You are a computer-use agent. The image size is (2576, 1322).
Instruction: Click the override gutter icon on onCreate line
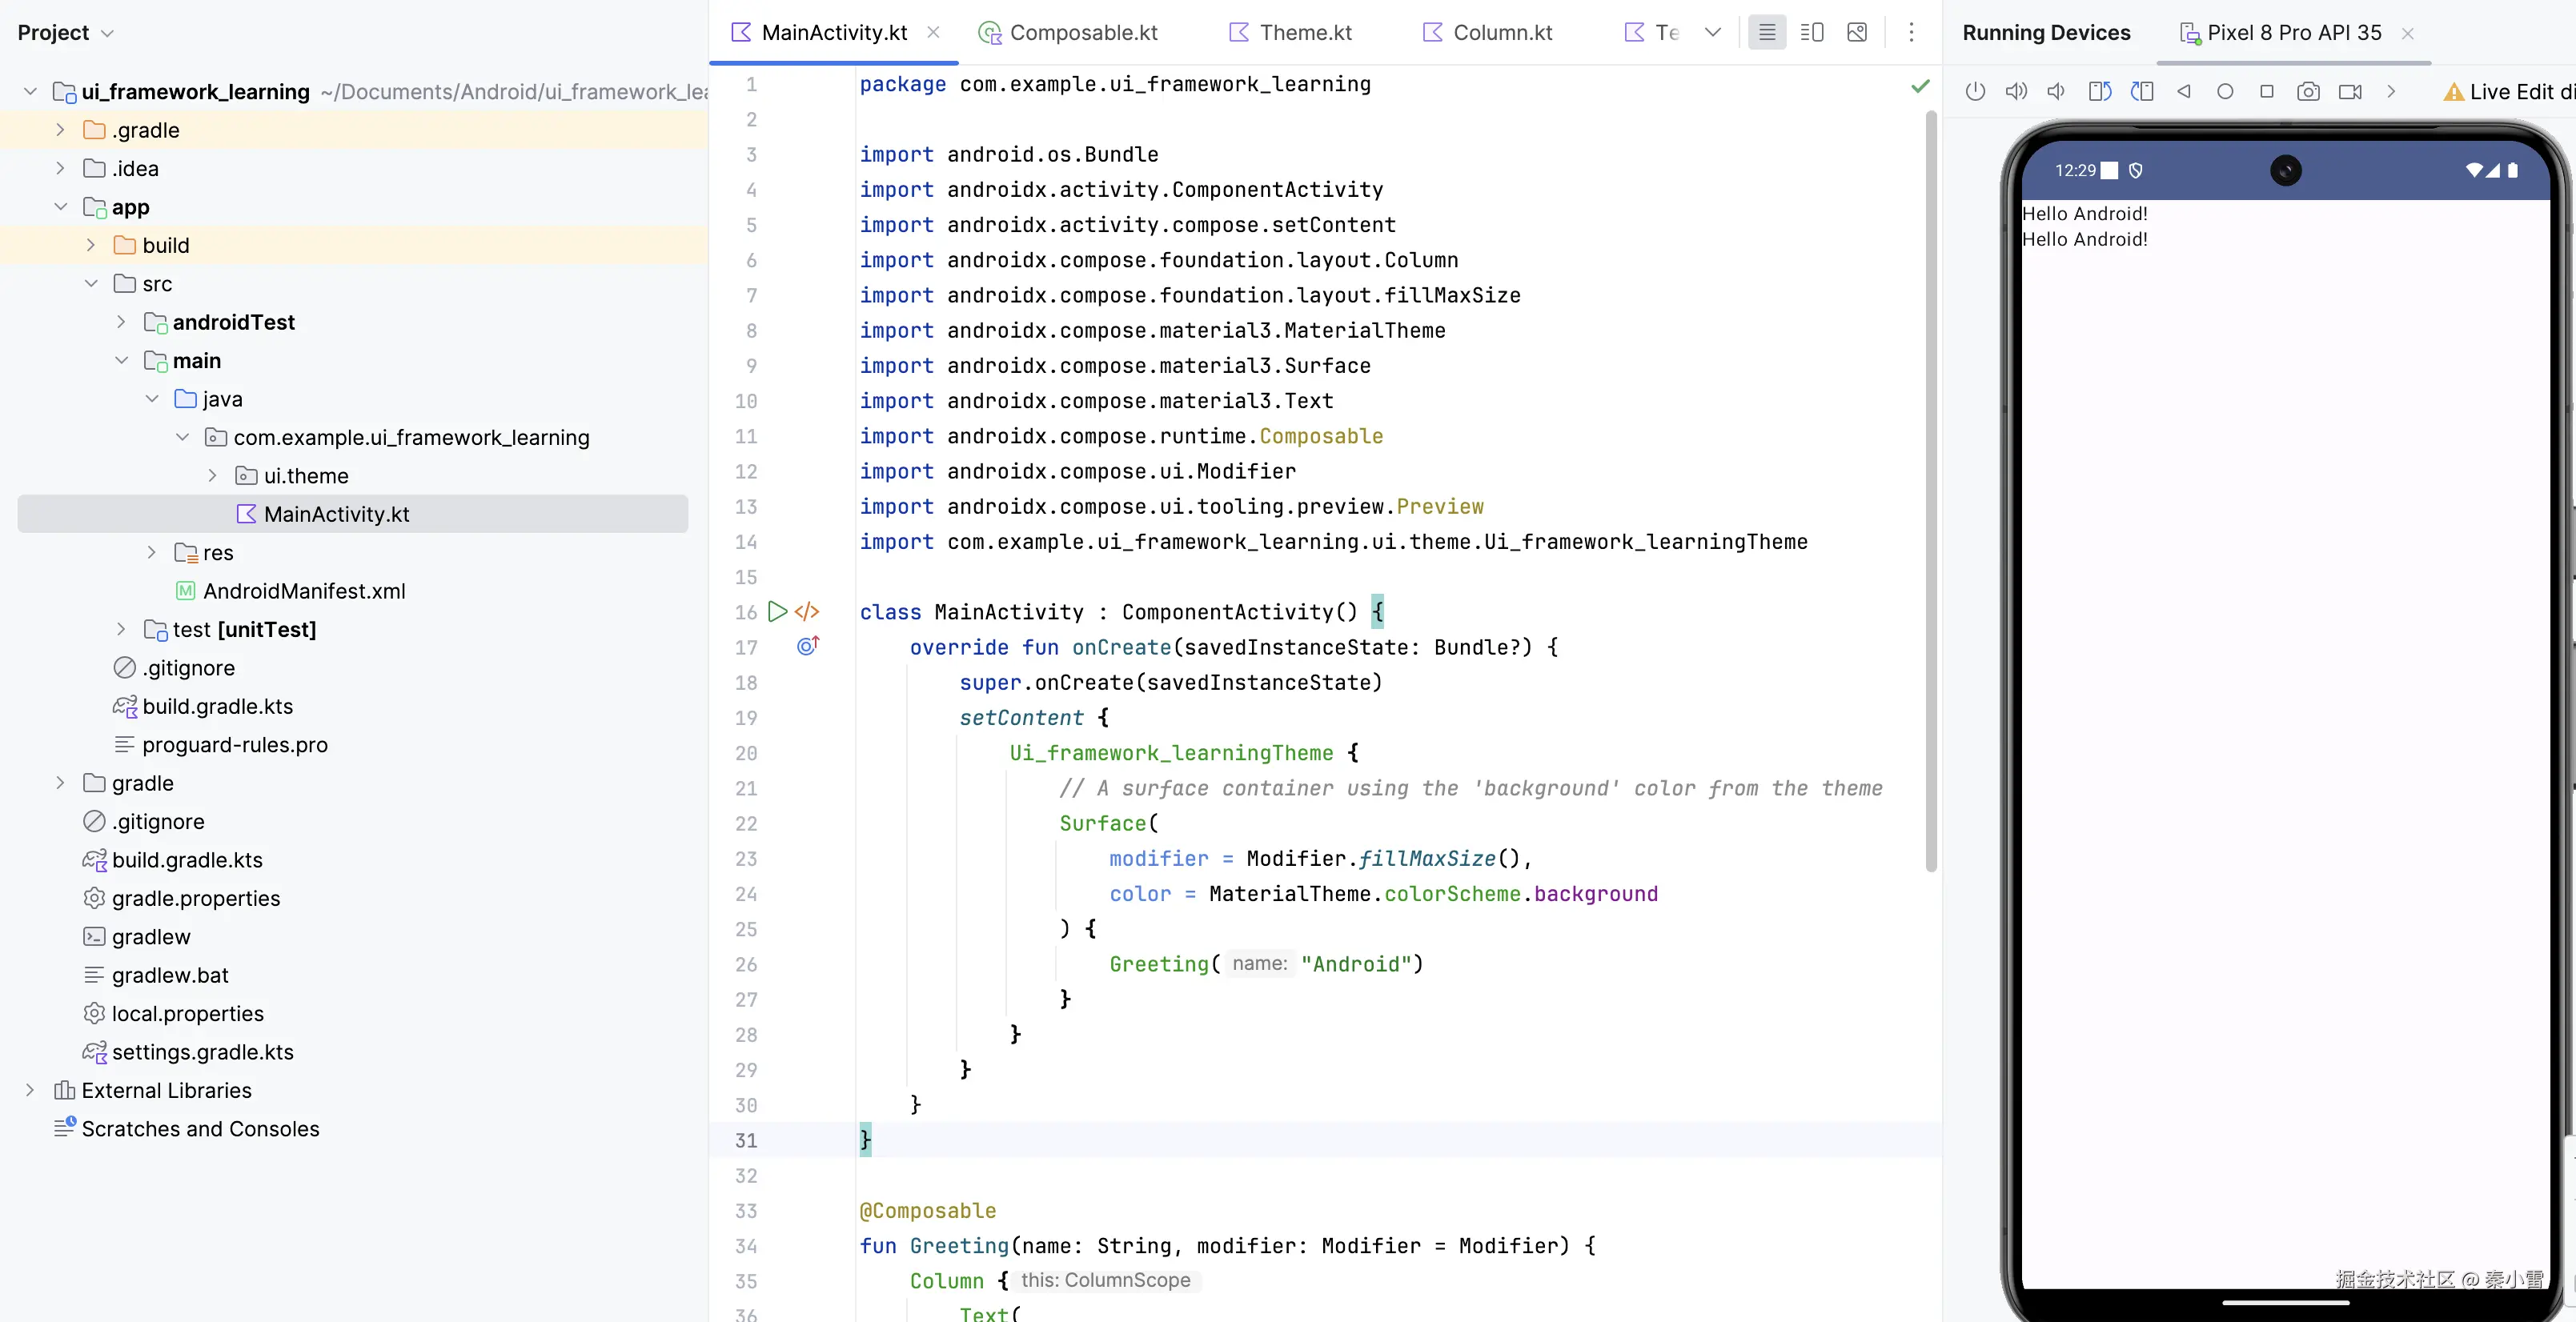pos(807,646)
